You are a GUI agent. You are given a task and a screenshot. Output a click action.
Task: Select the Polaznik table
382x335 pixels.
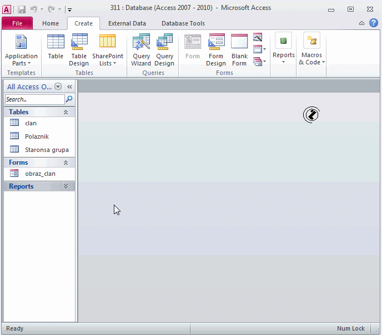(39, 136)
